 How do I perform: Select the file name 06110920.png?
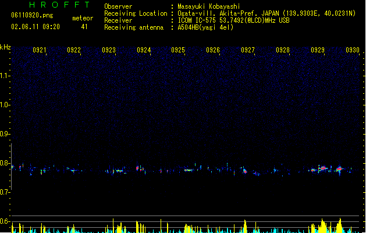(x=32, y=15)
